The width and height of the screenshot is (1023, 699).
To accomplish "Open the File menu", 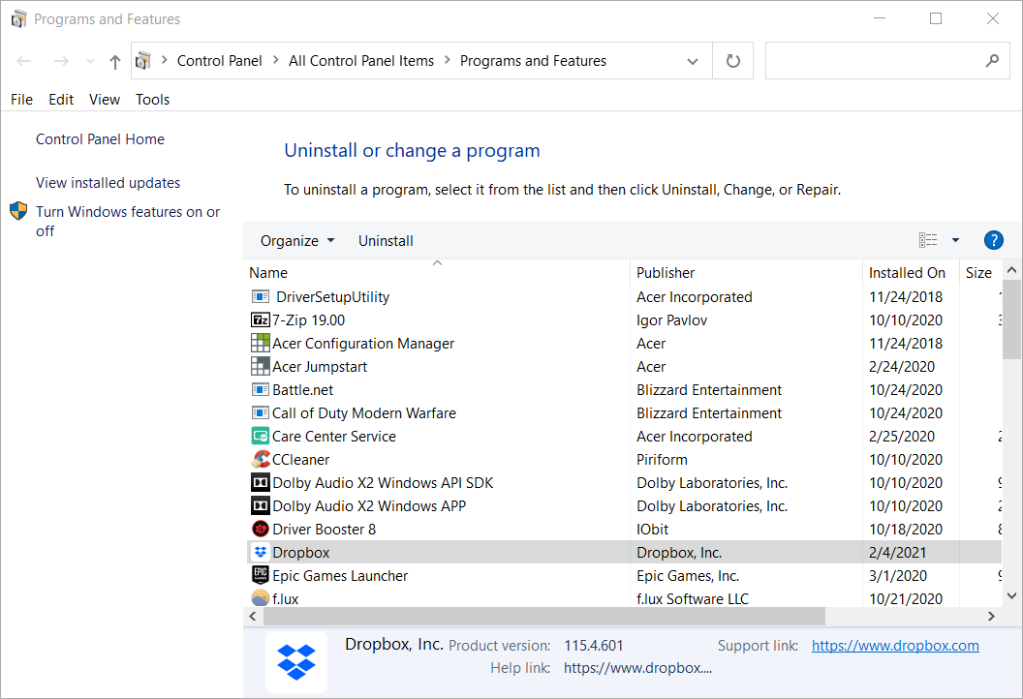I will pos(21,99).
